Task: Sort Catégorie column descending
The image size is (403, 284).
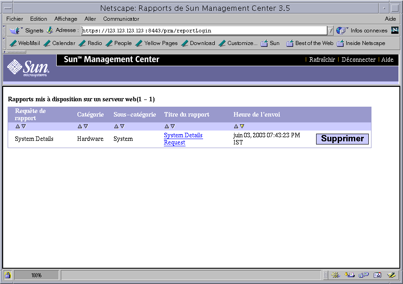Action: tap(86, 126)
